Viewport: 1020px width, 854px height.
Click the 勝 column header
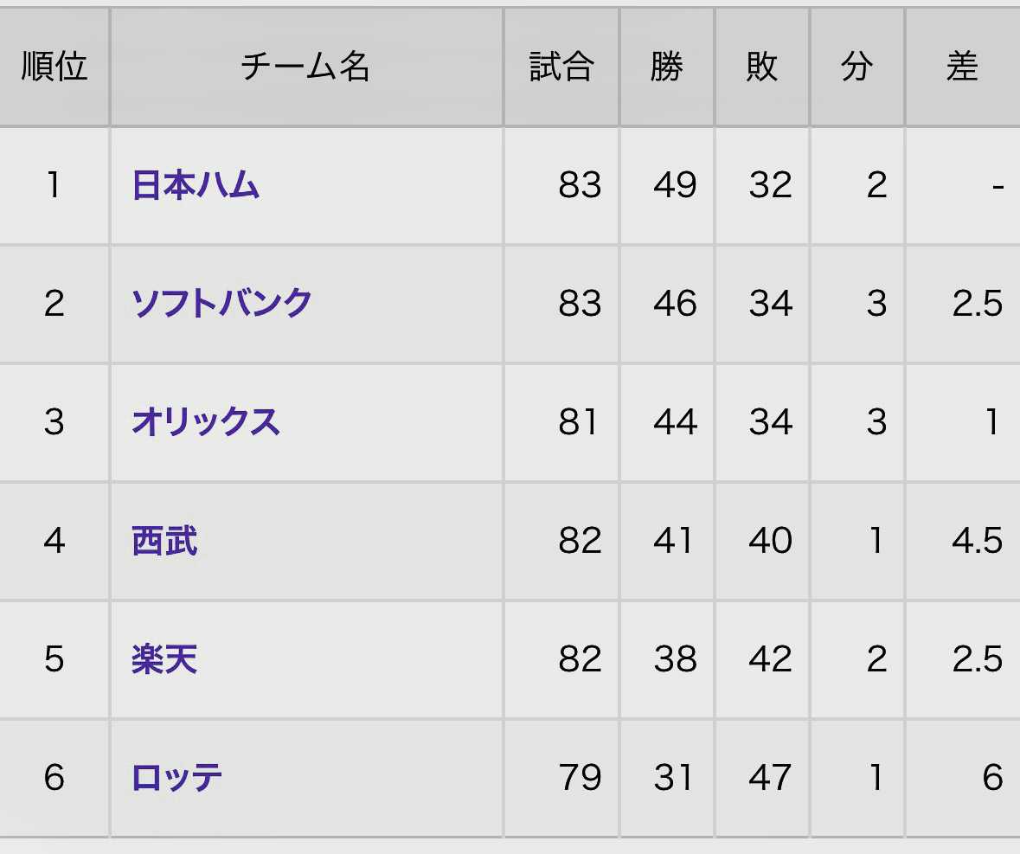(666, 67)
